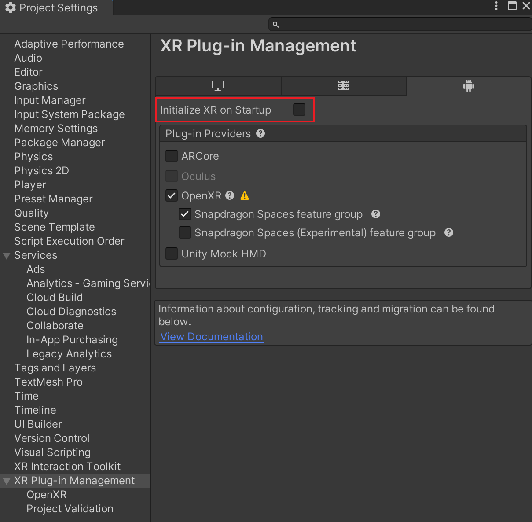
Task: Open Memory Settings category
Action: pos(56,129)
